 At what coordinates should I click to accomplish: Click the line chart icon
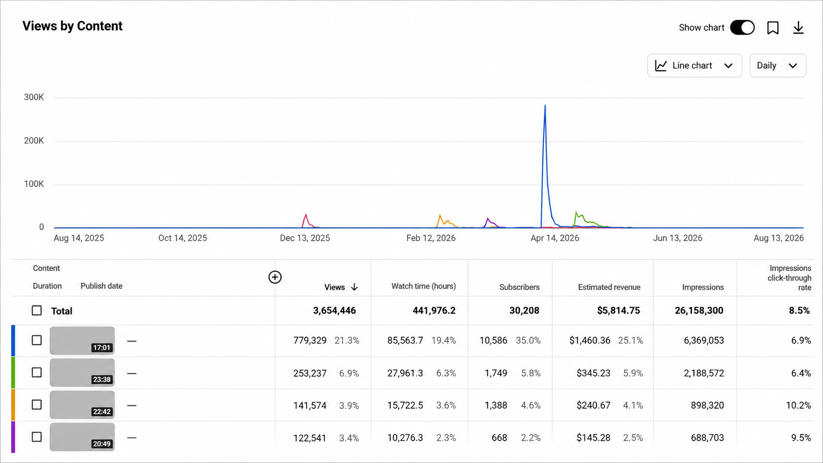(x=661, y=65)
